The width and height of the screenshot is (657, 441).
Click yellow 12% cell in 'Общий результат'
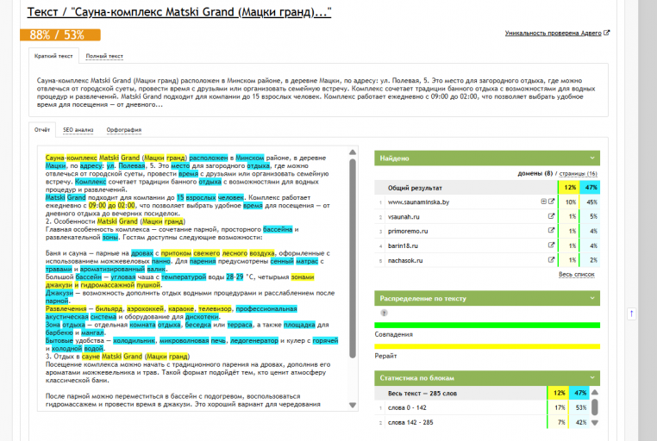point(569,188)
